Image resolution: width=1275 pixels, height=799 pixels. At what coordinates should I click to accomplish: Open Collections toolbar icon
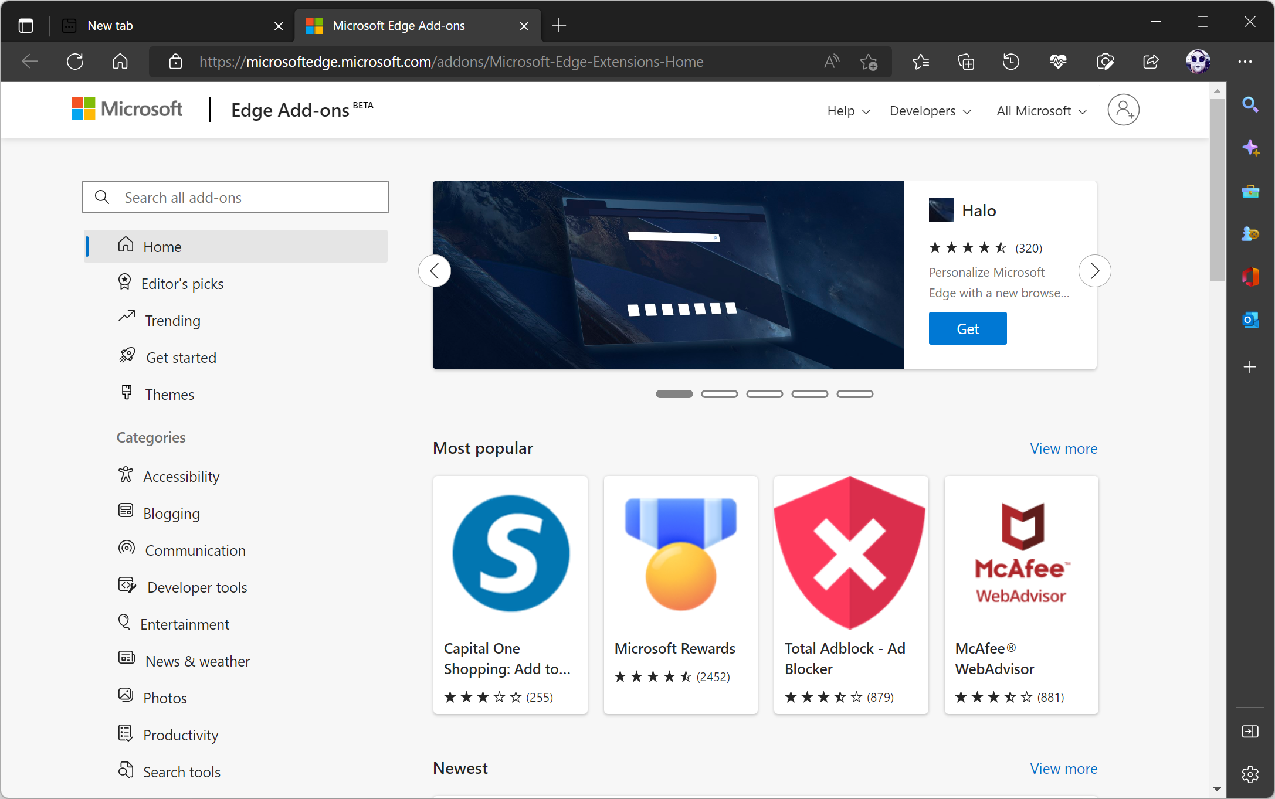click(966, 62)
